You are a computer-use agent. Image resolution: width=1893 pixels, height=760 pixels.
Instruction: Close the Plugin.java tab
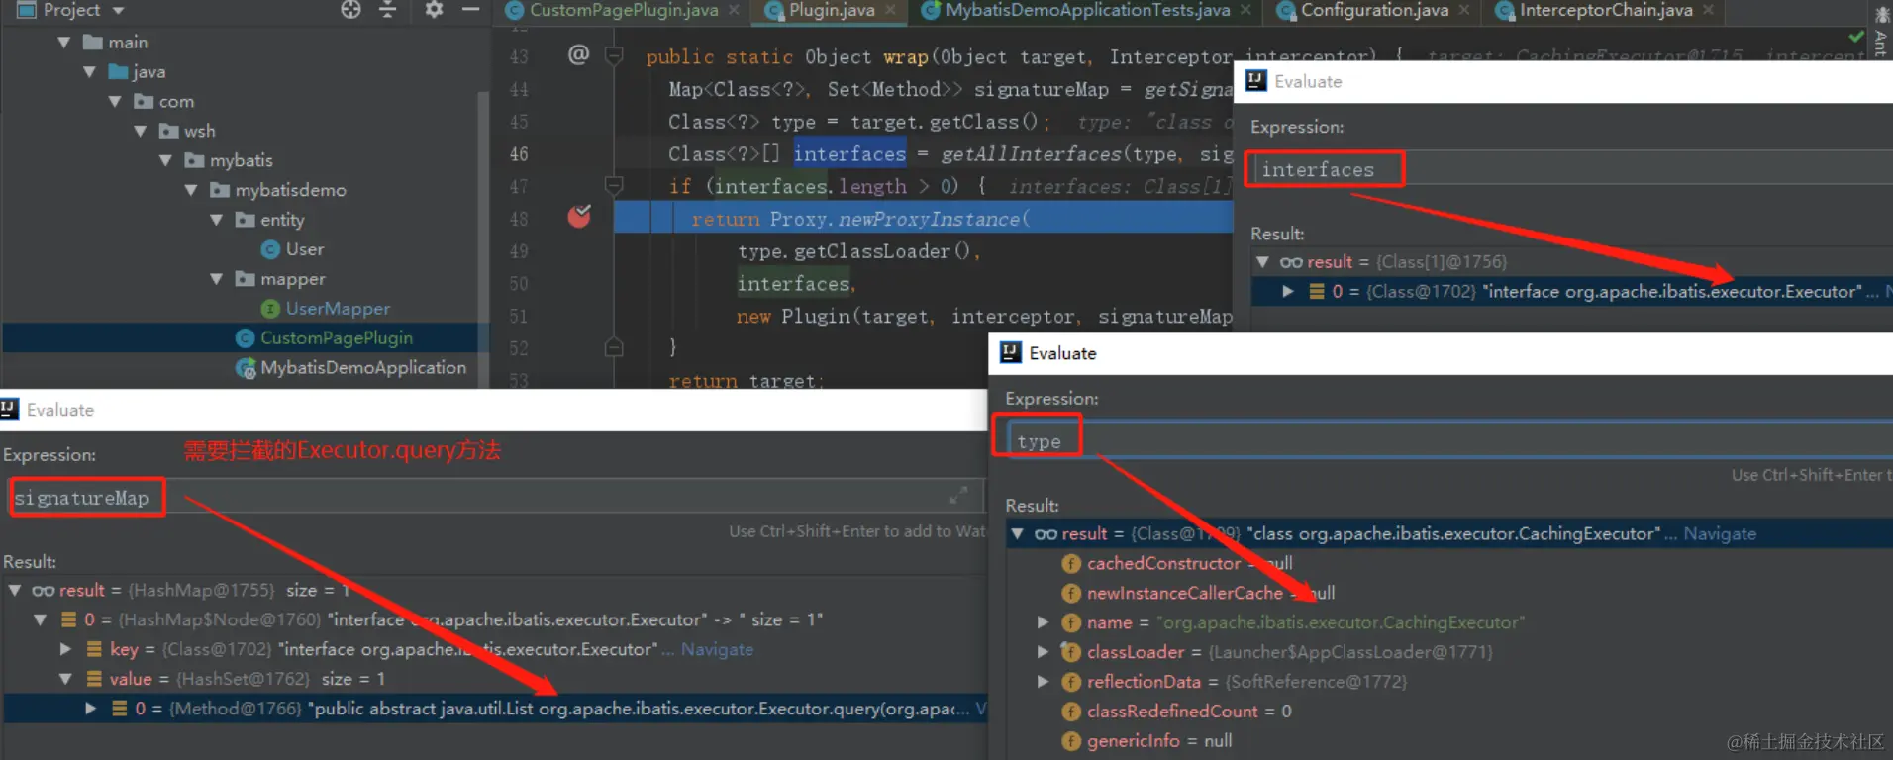coord(890,10)
